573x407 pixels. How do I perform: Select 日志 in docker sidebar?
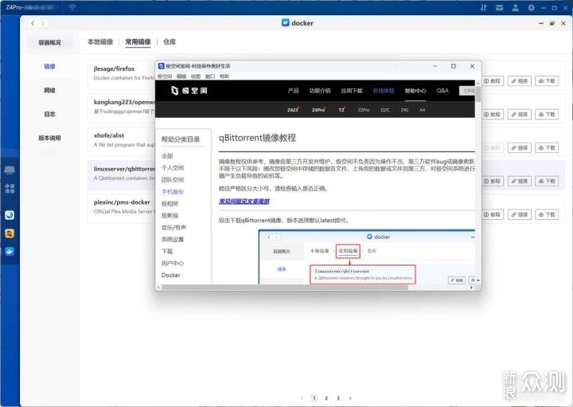tap(49, 114)
